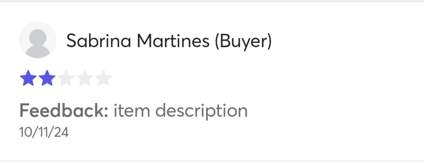Image resolution: width=424 pixels, height=163 pixels.
Task: Select the first filled blue star
Action: pos(28,78)
